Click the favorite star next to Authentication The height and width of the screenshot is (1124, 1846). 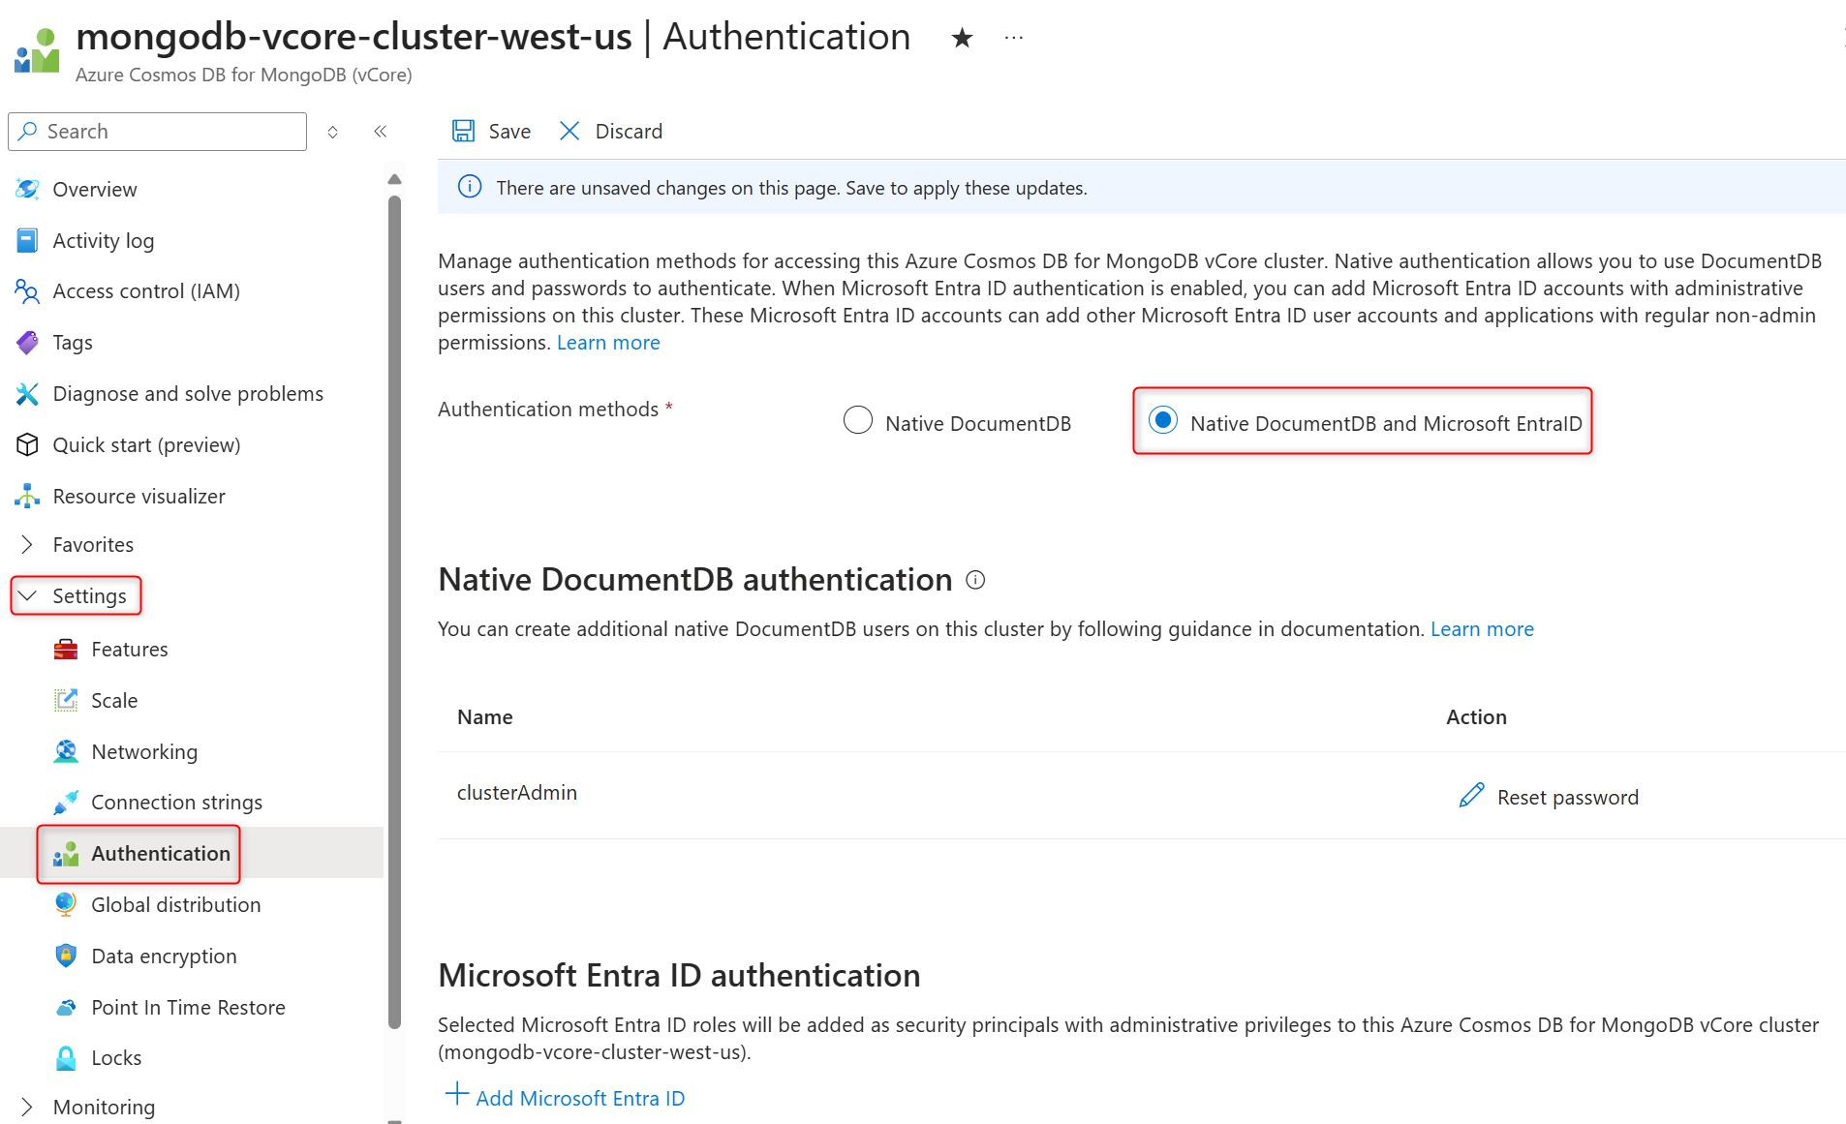[960, 38]
